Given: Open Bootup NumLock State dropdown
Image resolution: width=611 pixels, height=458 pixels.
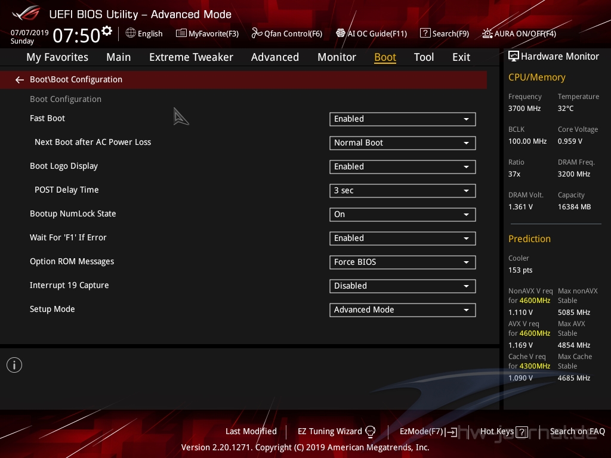Looking at the screenshot, I should click(403, 215).
